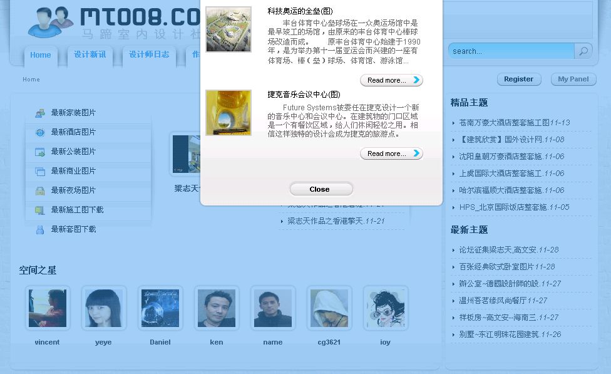Image resolution: width=611 pixels, height=374 pixels.
Task: Open the Home navigation tab
Action: pyautogui.click(x=41, y=55)
